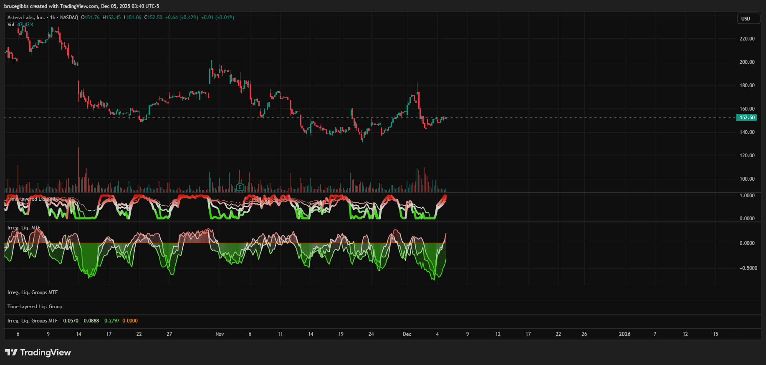Click the Astera Labs, Inc. symbol title

26,18
